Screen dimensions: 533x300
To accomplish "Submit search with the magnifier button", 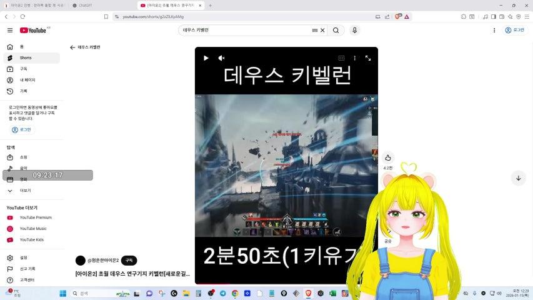I will (x=336, y=30).
